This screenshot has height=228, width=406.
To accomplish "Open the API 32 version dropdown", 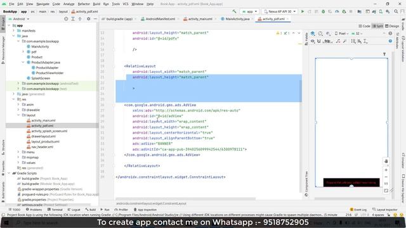I will point(357,34).
